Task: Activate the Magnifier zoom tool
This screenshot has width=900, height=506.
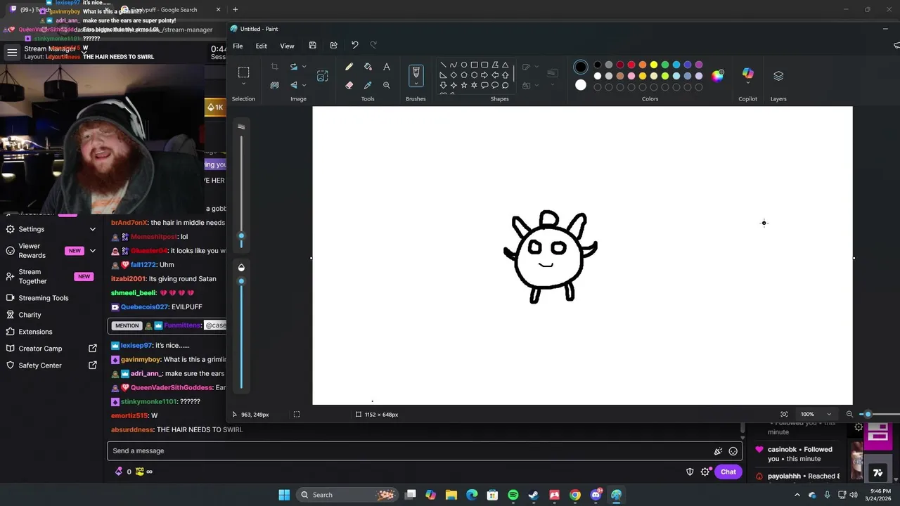Action: tap(386, 85)
